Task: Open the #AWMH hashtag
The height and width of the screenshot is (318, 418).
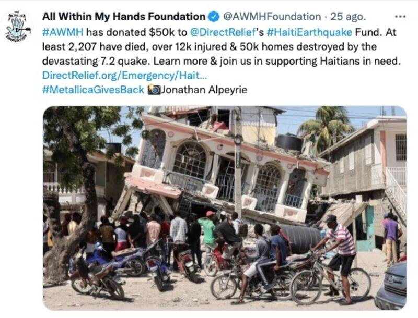Action: click(63, 32)
